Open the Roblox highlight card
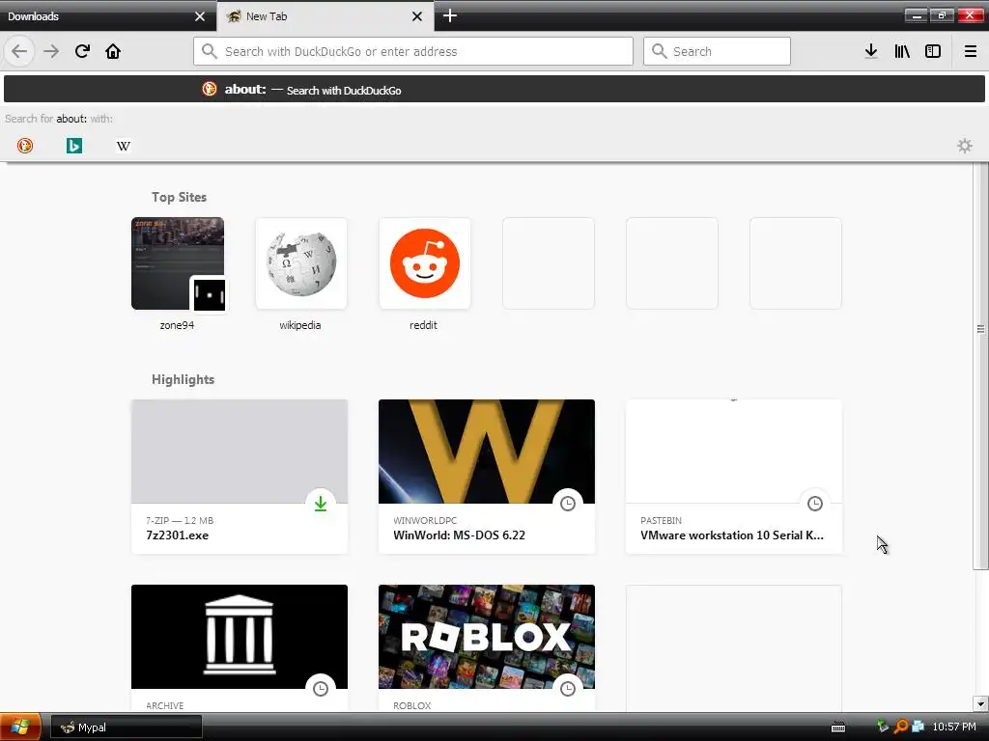The height and width of the screenshot is (741, 989). [487, 647]
